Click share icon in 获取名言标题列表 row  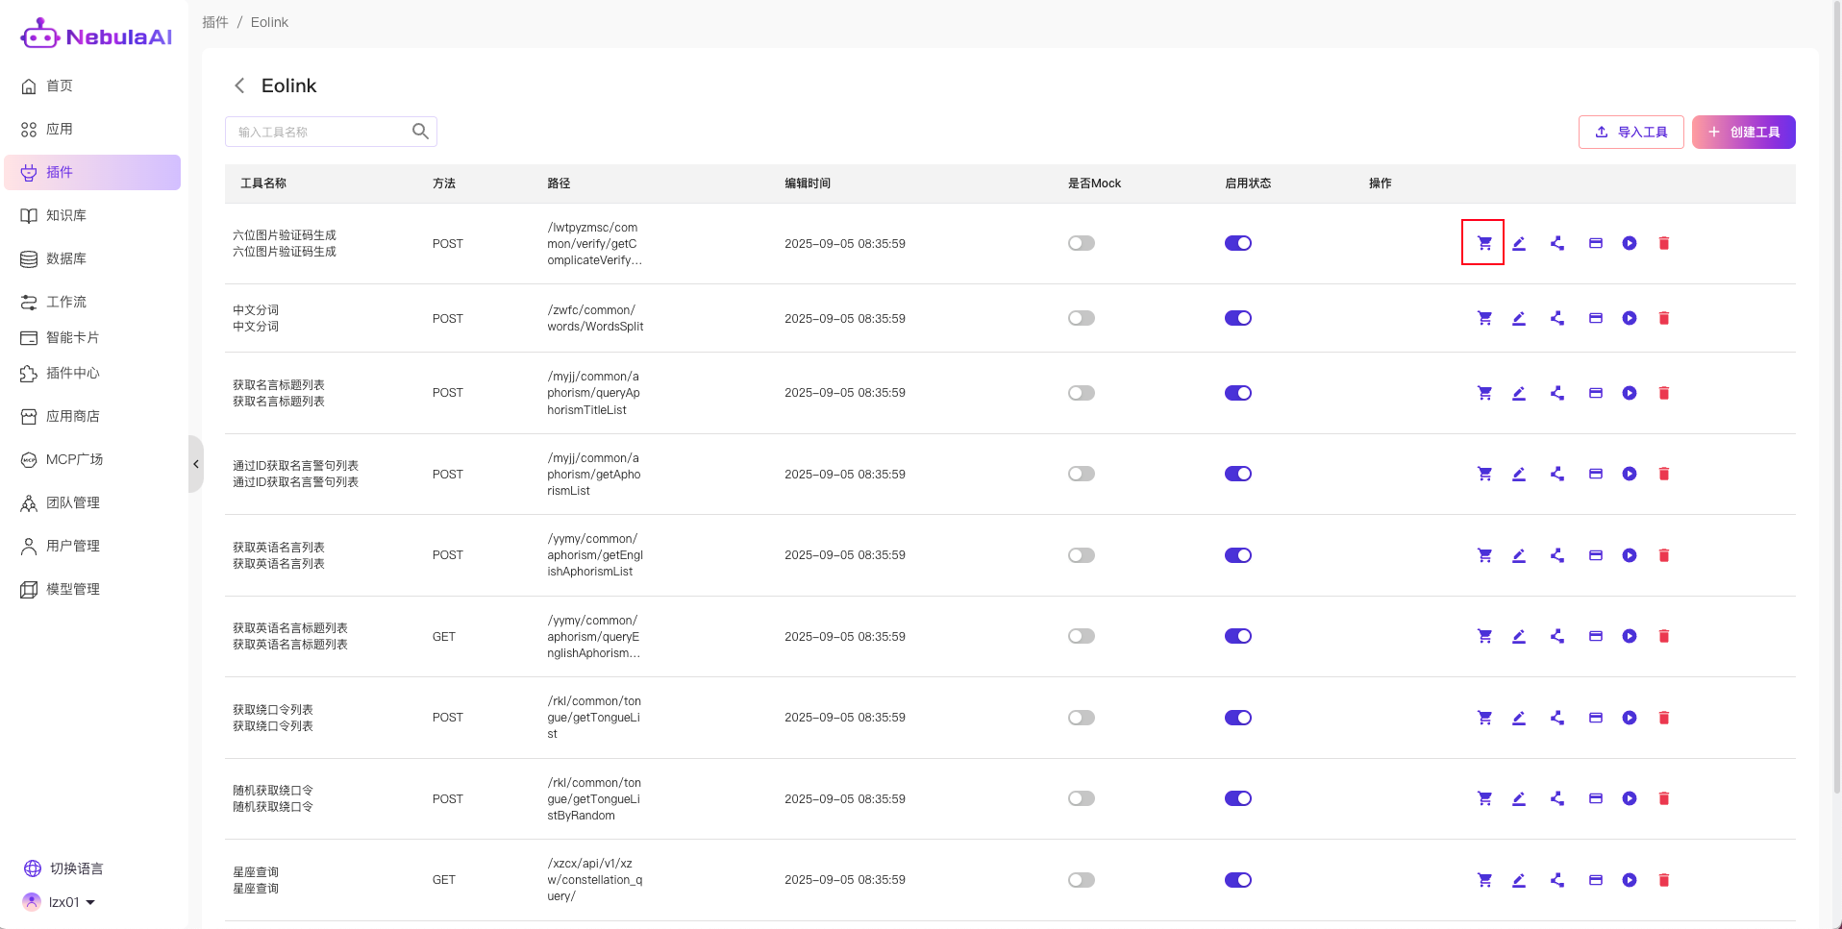click(1557, 393)
